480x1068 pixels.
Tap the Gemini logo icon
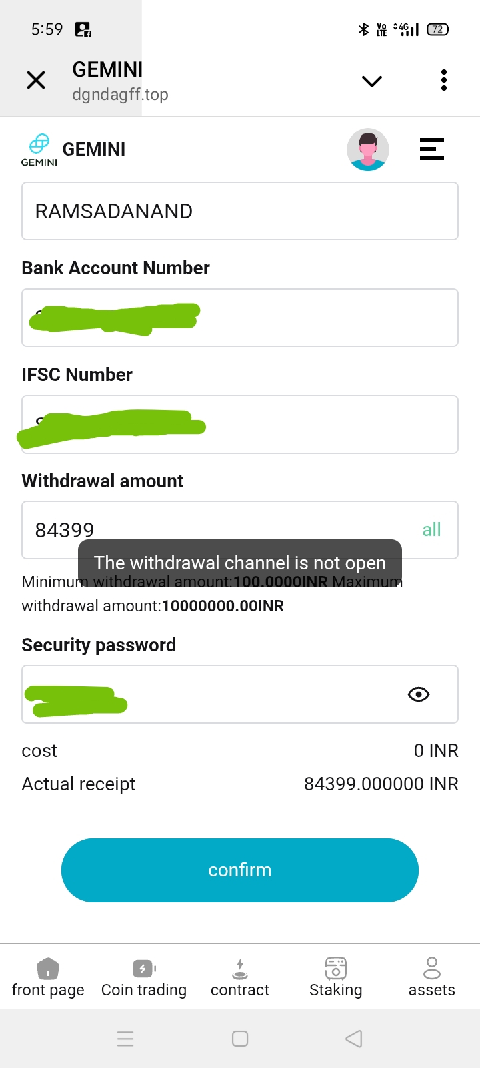click(x=39, y=149)
